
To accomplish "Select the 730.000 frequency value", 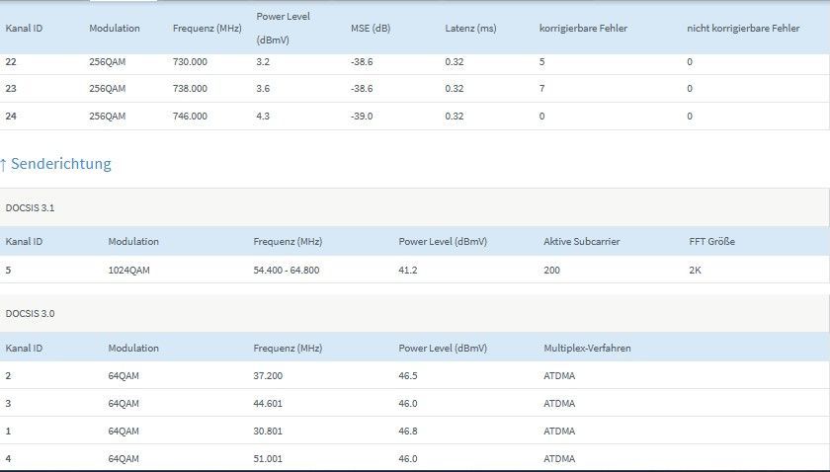I will pos(190,62).
